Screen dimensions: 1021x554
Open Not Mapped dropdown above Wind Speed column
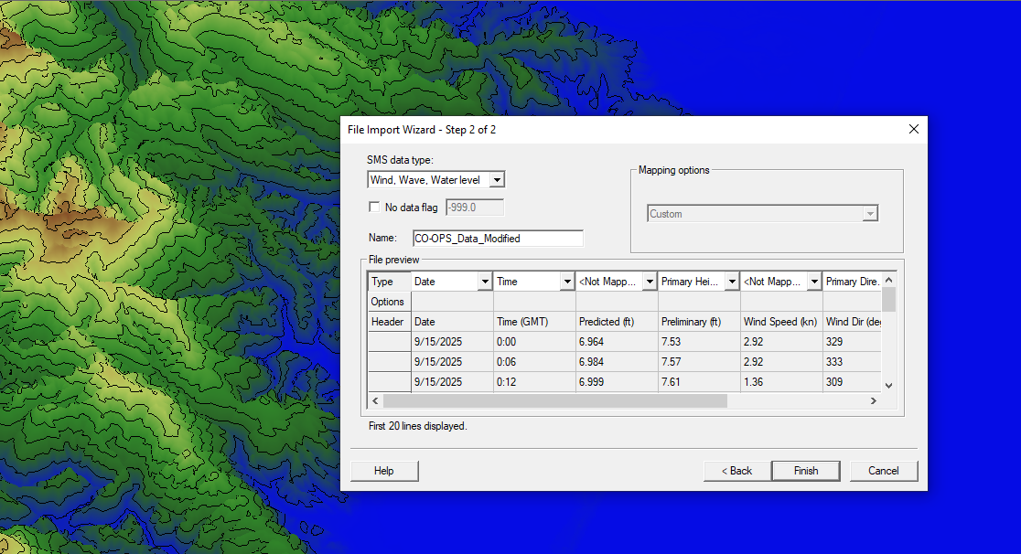pyautogui.click(x=813, y=282)
